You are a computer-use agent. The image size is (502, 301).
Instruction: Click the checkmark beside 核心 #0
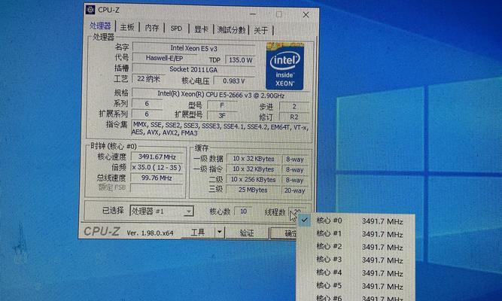click(x=304, y=220)
